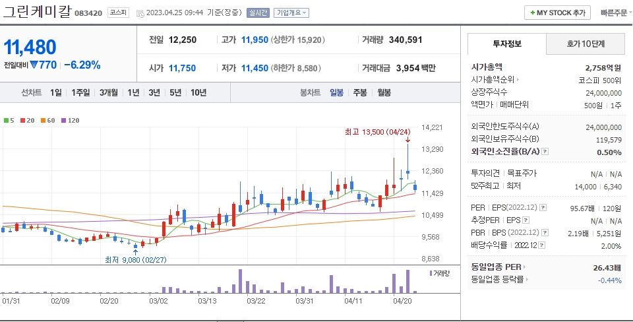Click the 26.43배 sector PER value
The height and width of the screenshot is (322, 633).
607,267
